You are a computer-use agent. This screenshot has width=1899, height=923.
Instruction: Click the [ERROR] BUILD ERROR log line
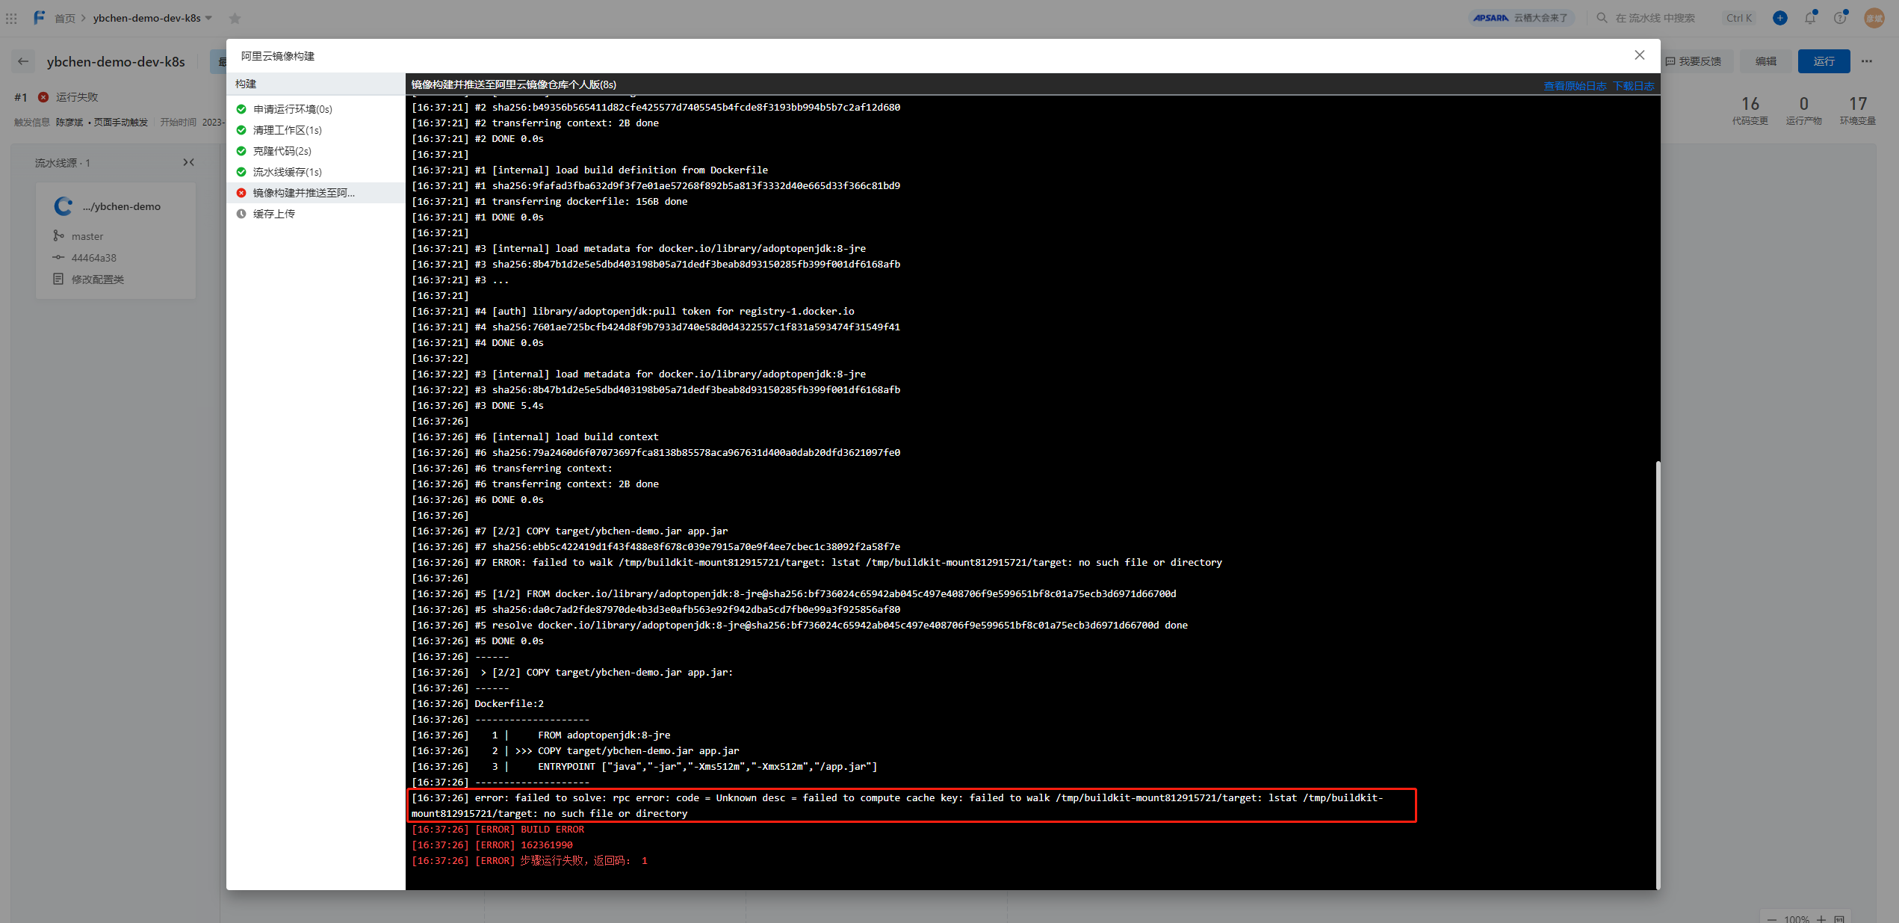coord(498,830)
